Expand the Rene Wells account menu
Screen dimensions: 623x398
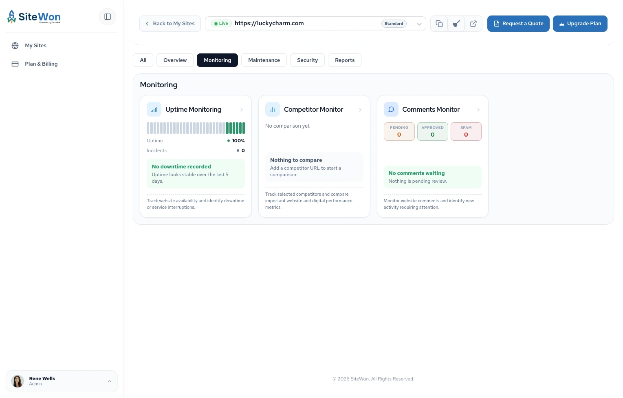pos(110,381)
